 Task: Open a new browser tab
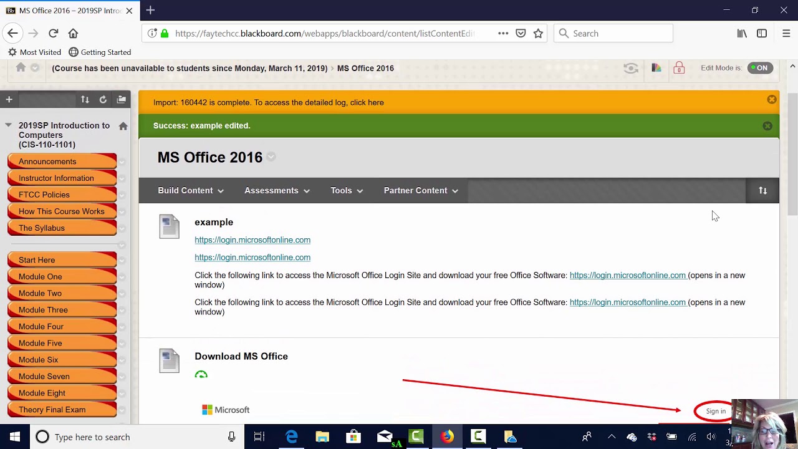[150, 10]
